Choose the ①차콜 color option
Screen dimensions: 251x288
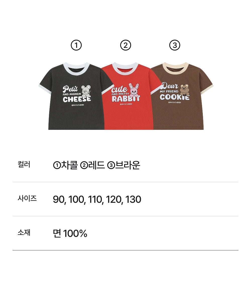(x=65, y=165)
